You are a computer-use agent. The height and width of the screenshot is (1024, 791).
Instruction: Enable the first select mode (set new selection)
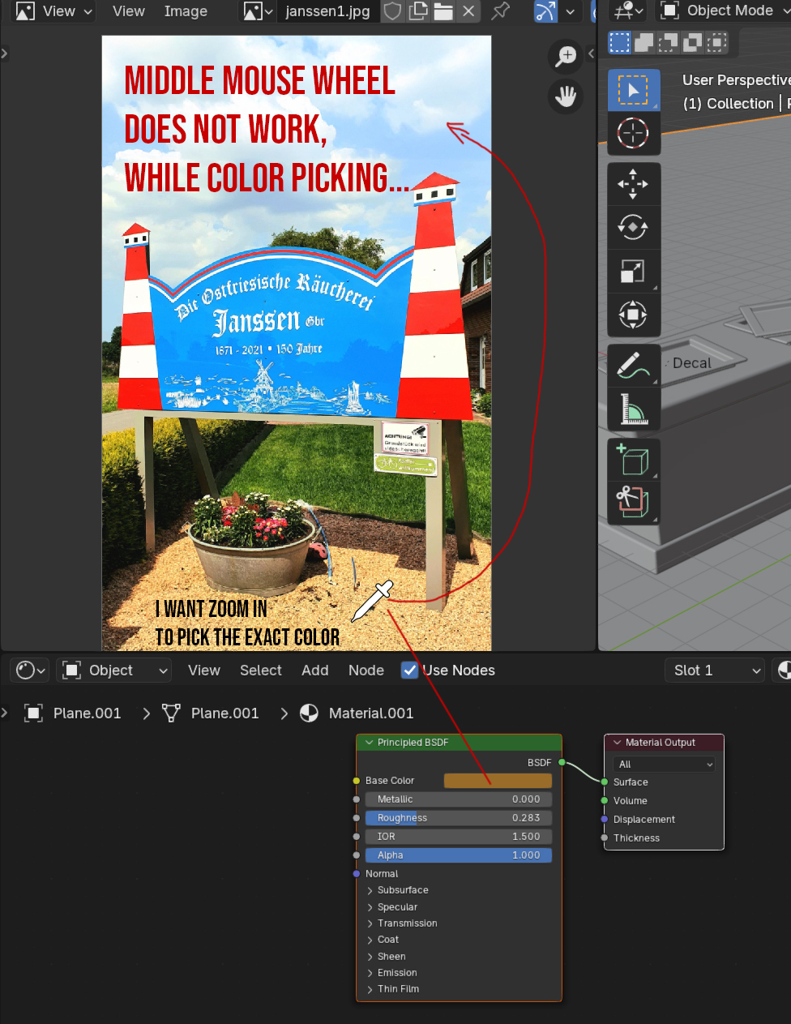click(x=620, y=42)
